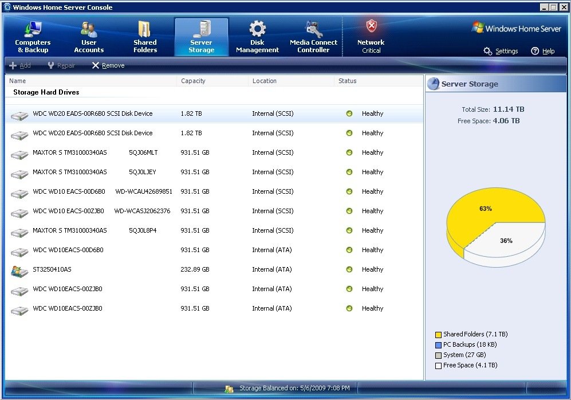
Task: Minimize the Windows Home Server Console window
Action: point(544,7)
